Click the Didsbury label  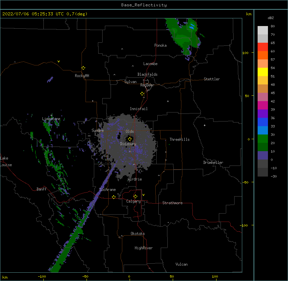[x=128, y=144]
